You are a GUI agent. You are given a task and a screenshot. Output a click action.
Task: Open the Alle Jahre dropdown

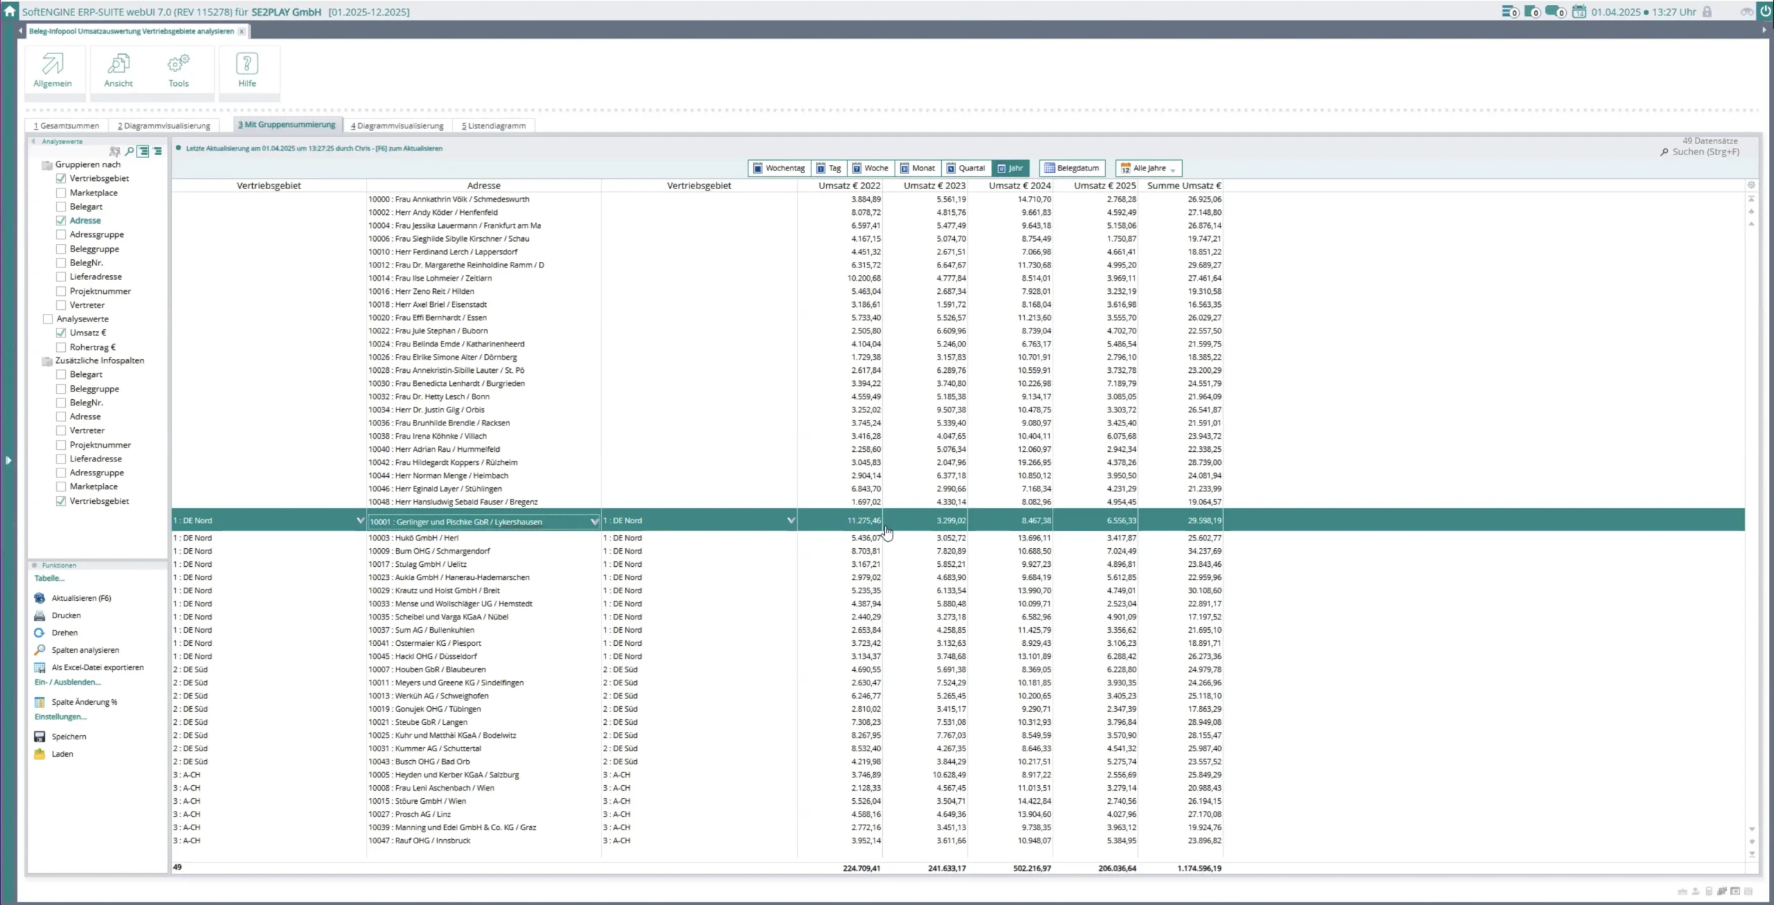click(1150, 168)
